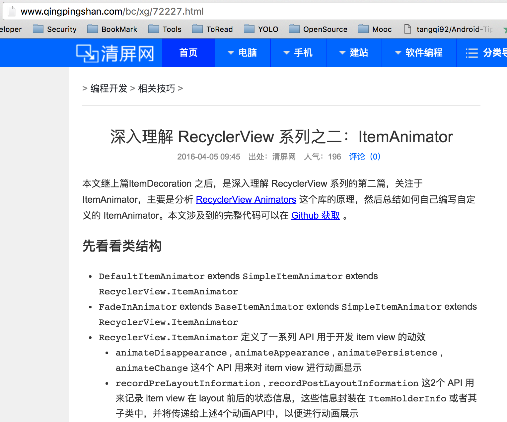Open the BookMark bookmarks folder
Image resolution: width=507 pixels, height=422 pixels.
pos(112,29)
